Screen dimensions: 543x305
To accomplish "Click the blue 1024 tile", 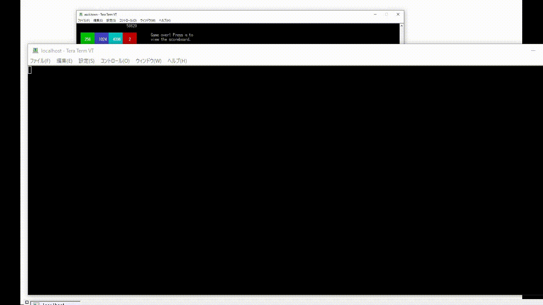I will point(102,39).
